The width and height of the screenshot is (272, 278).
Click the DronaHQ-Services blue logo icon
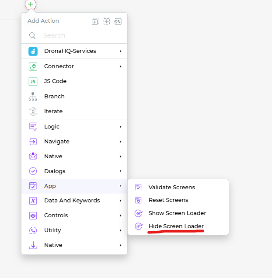tap(33, 51)
